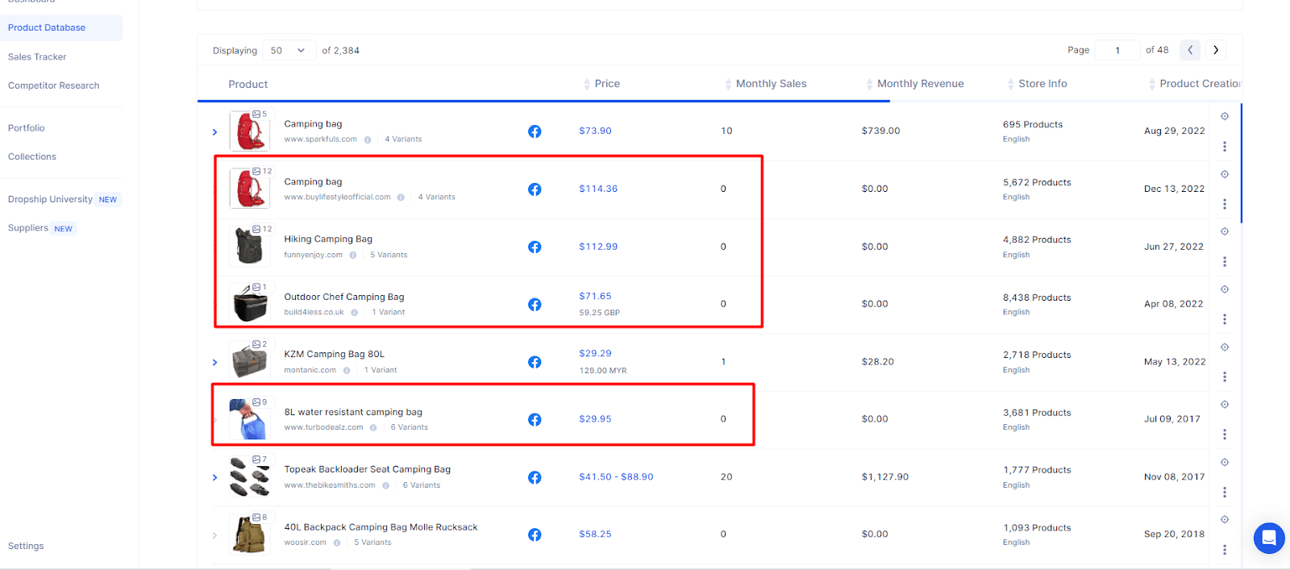Open the Displaying 50 rows dropdown
The image size is (1290, 570).
[x=289, y=51]
